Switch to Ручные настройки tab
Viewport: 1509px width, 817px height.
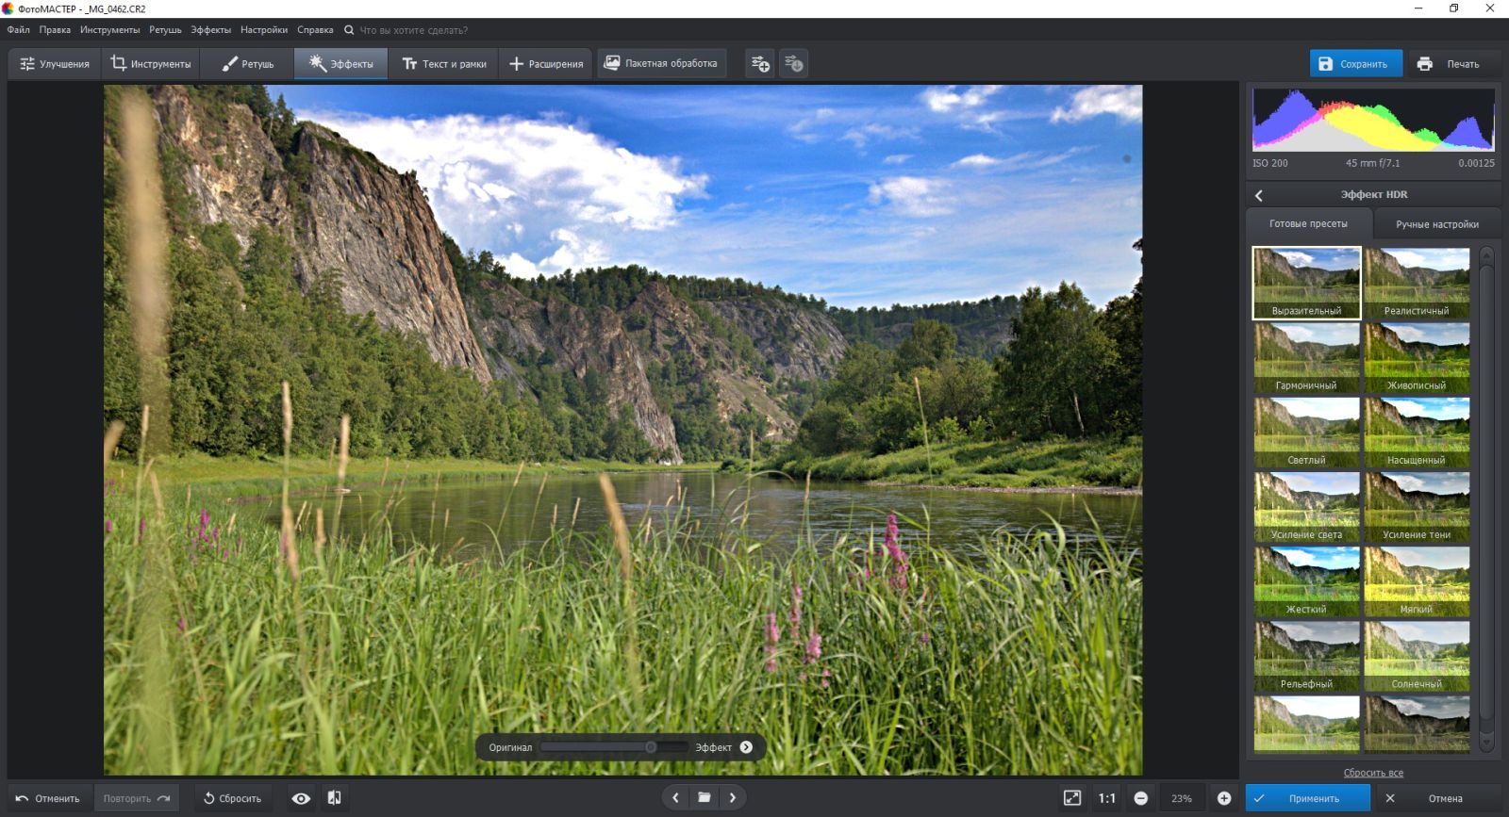(x=1436, y=224)
